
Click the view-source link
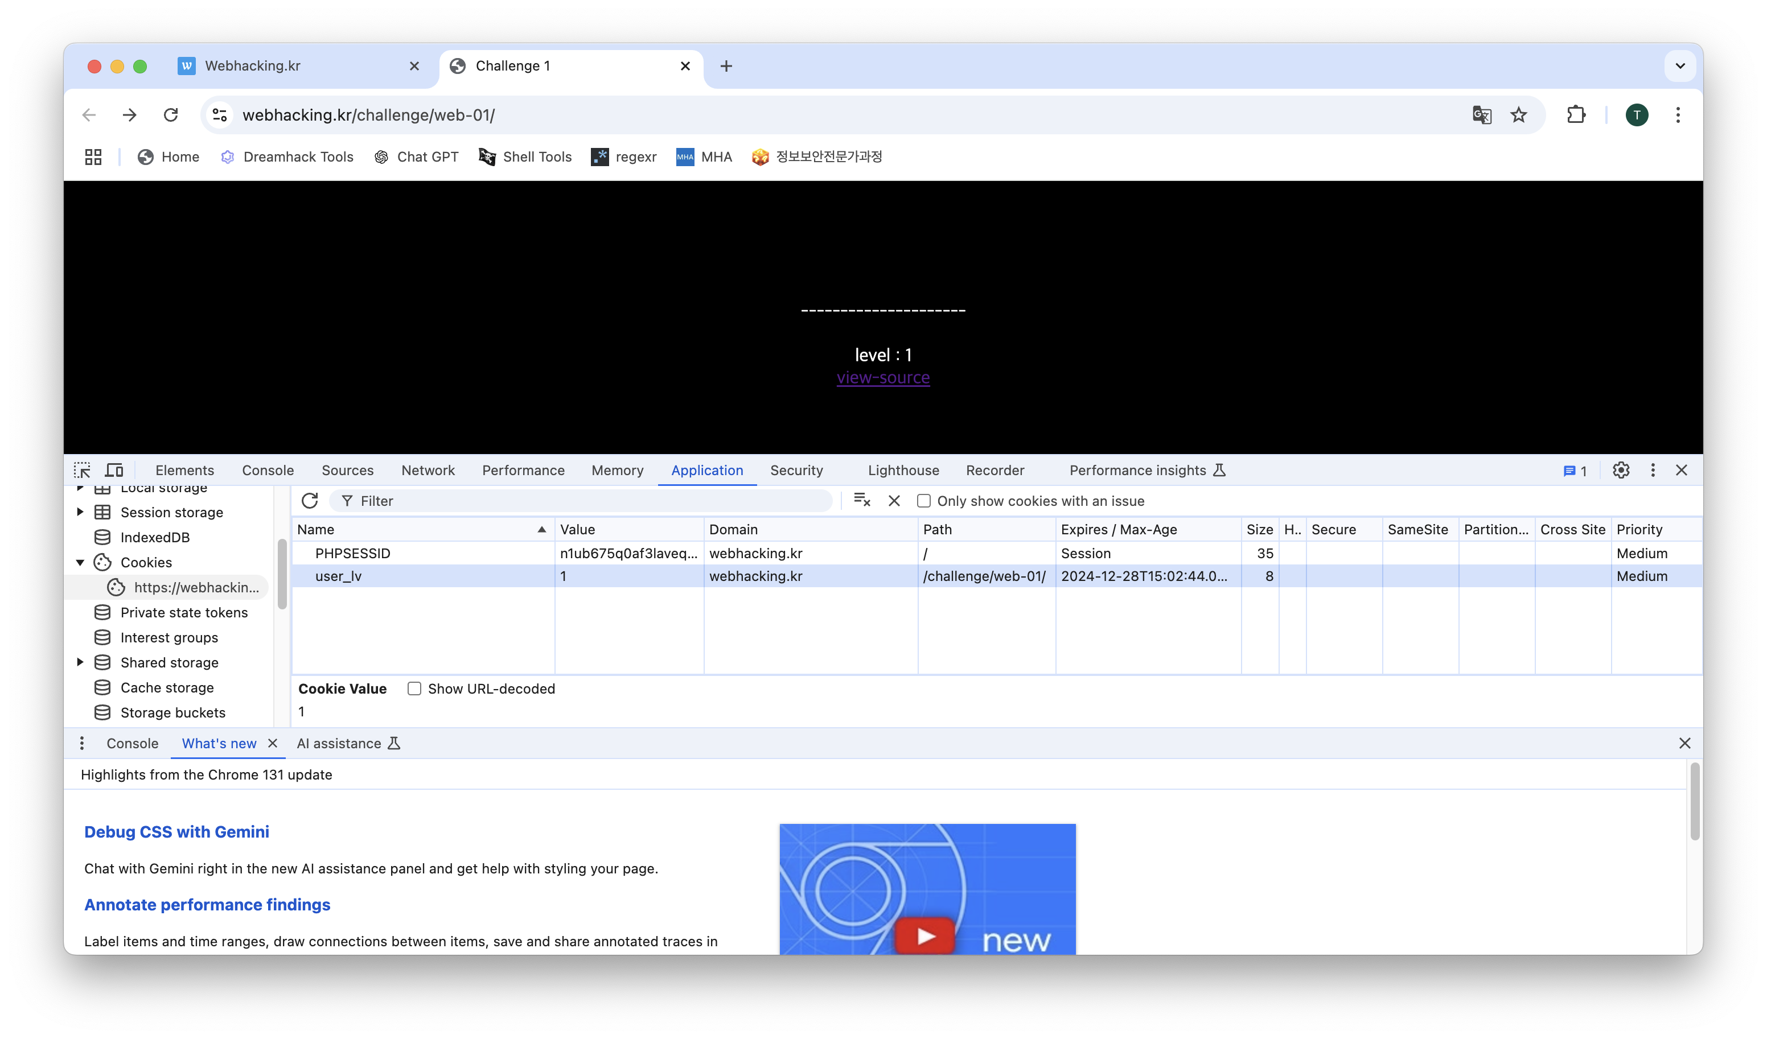tap(883, 377)
